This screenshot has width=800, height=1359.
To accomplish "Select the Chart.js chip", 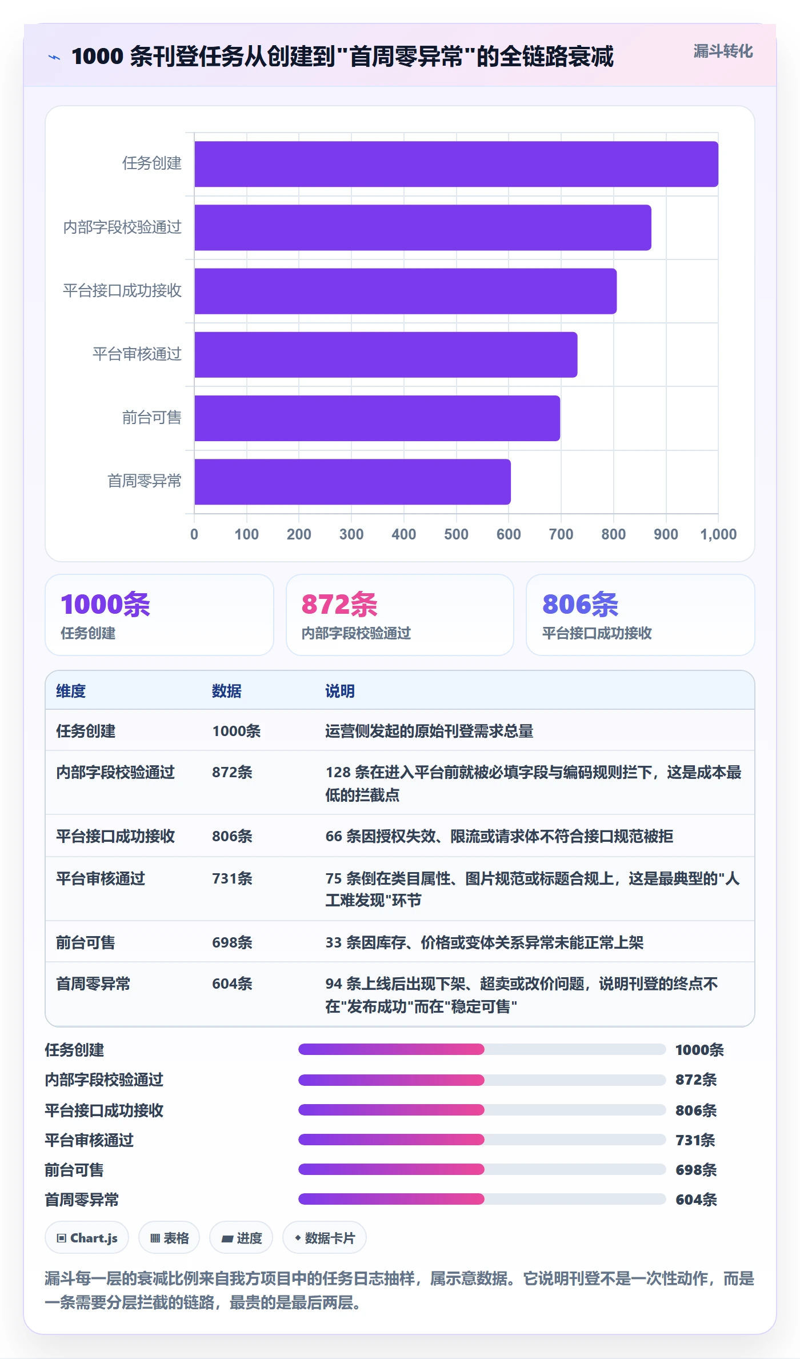I will [87, 1238].
